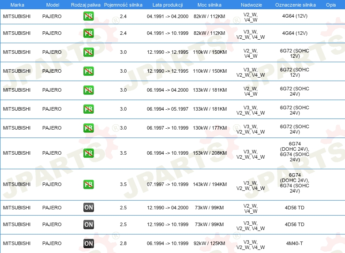Click the Opis column header
The height and width of the screenshot is (253, 345).
click(x=331, y=5)
